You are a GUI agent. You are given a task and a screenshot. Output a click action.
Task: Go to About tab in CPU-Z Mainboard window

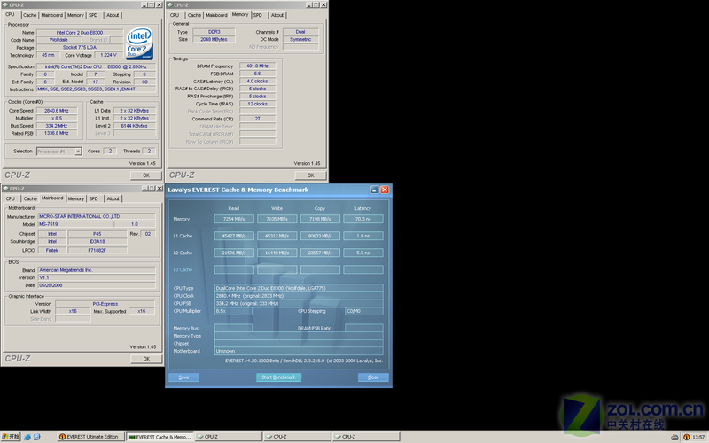[113, 198]
